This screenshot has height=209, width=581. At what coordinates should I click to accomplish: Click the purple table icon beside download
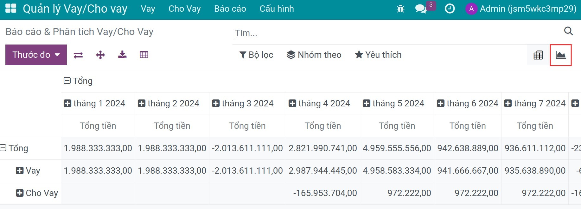pos(144,55)
